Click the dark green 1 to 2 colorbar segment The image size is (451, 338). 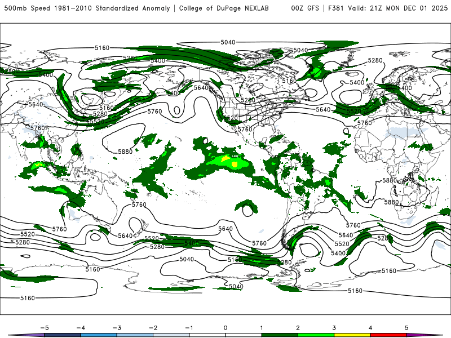[280, 335]
